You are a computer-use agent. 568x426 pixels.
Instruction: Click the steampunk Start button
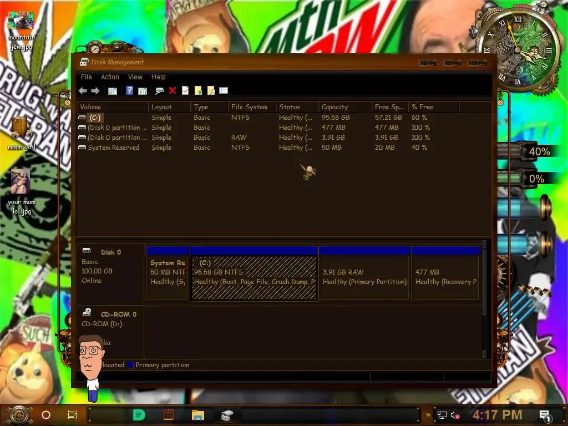tap(19, 415)
